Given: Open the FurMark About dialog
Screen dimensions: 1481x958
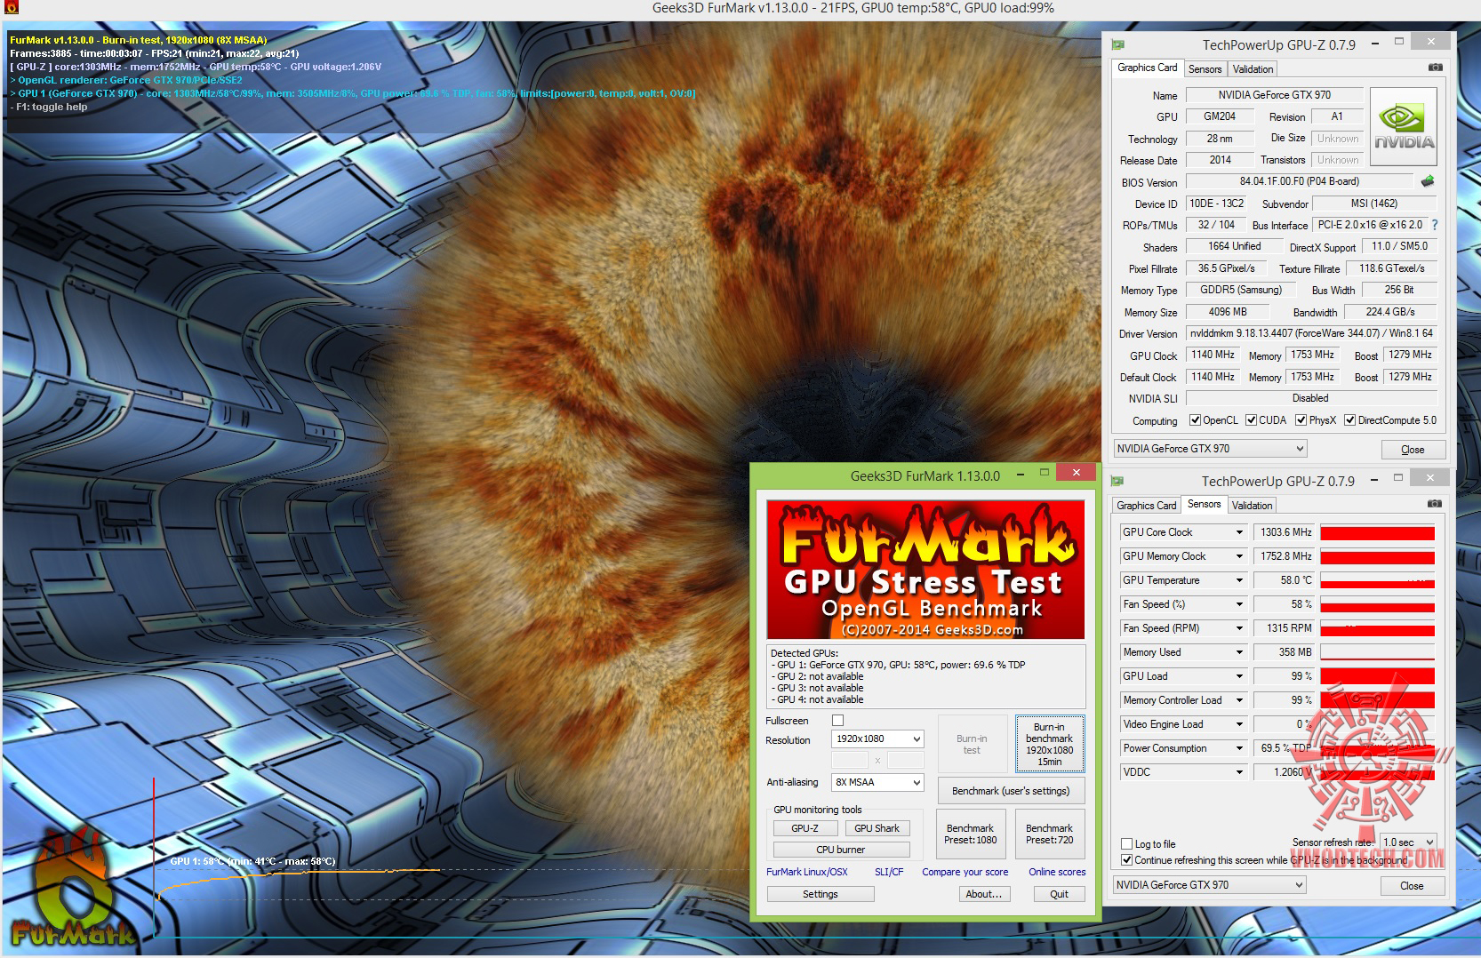Looking at the screenshot, I should tap(984, 894).
